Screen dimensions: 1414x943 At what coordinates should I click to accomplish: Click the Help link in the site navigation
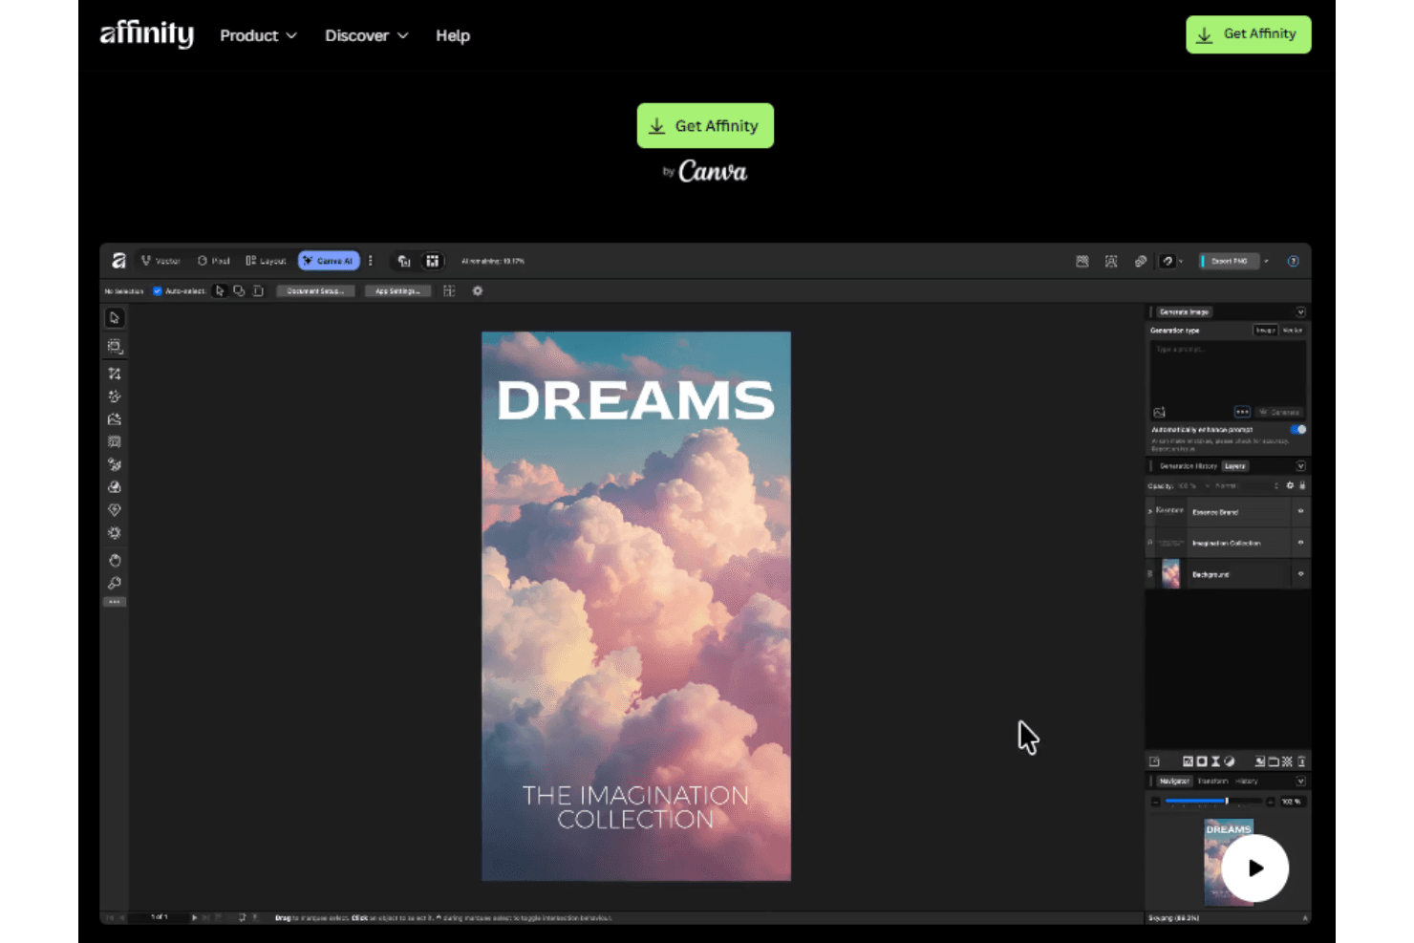click(453, 35)
